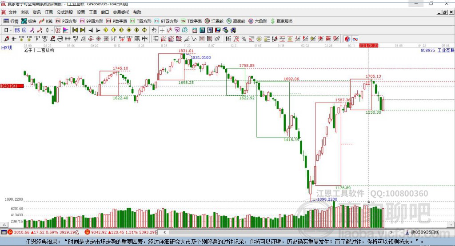Click the 日K线 label

tap(7, 48)
